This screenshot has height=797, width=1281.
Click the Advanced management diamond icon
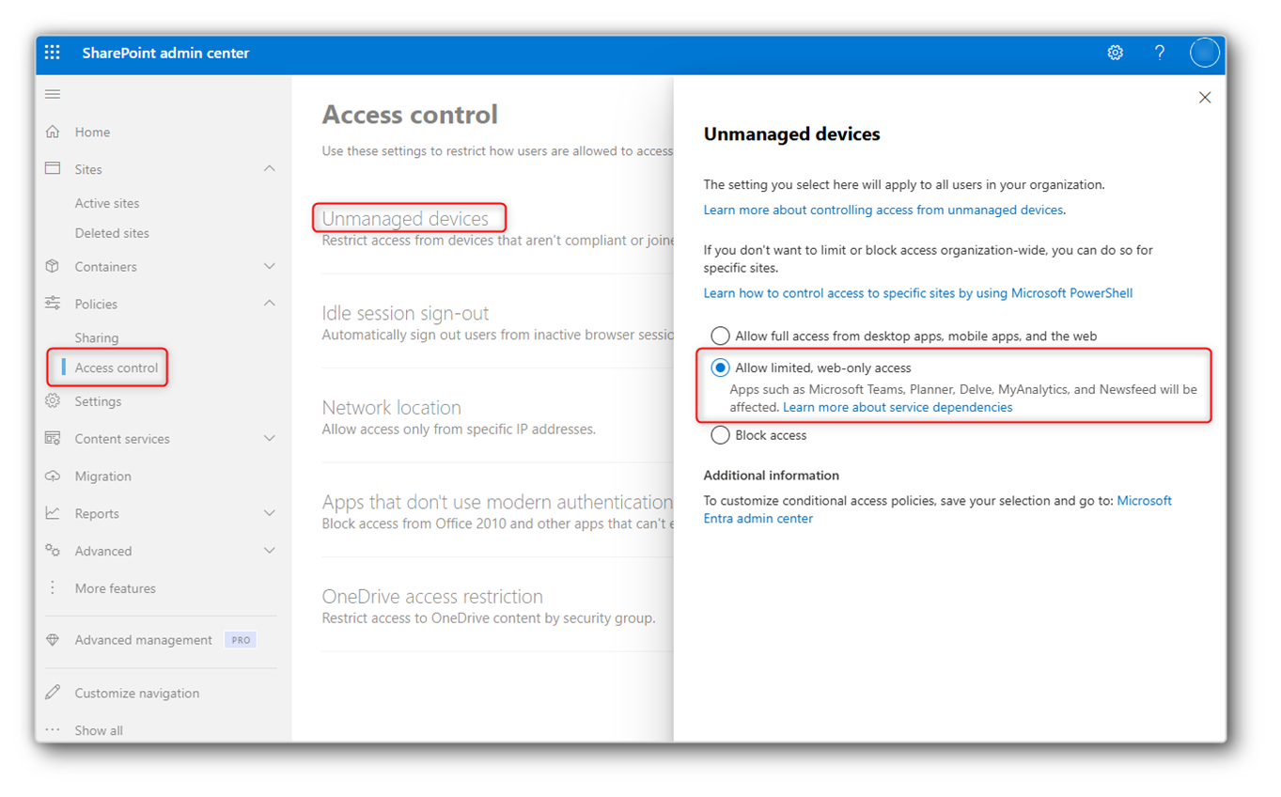pyautogui.click(x=53, y=639)
